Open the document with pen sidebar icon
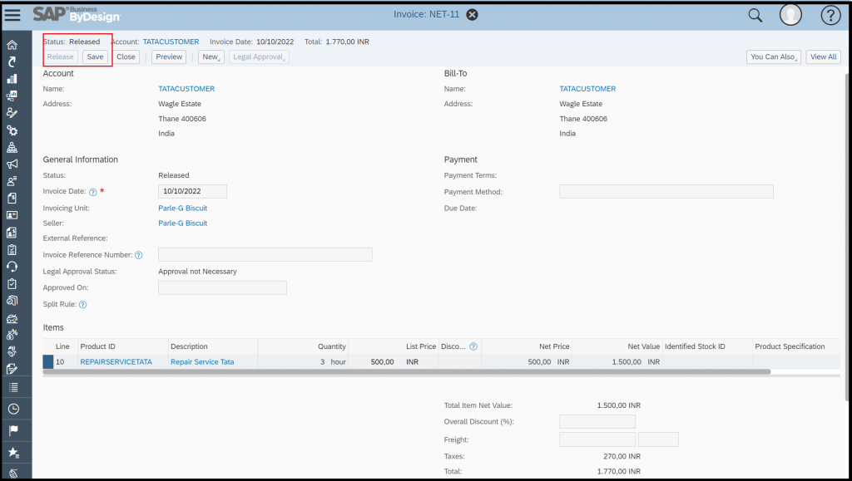 (x=12, y=369)
